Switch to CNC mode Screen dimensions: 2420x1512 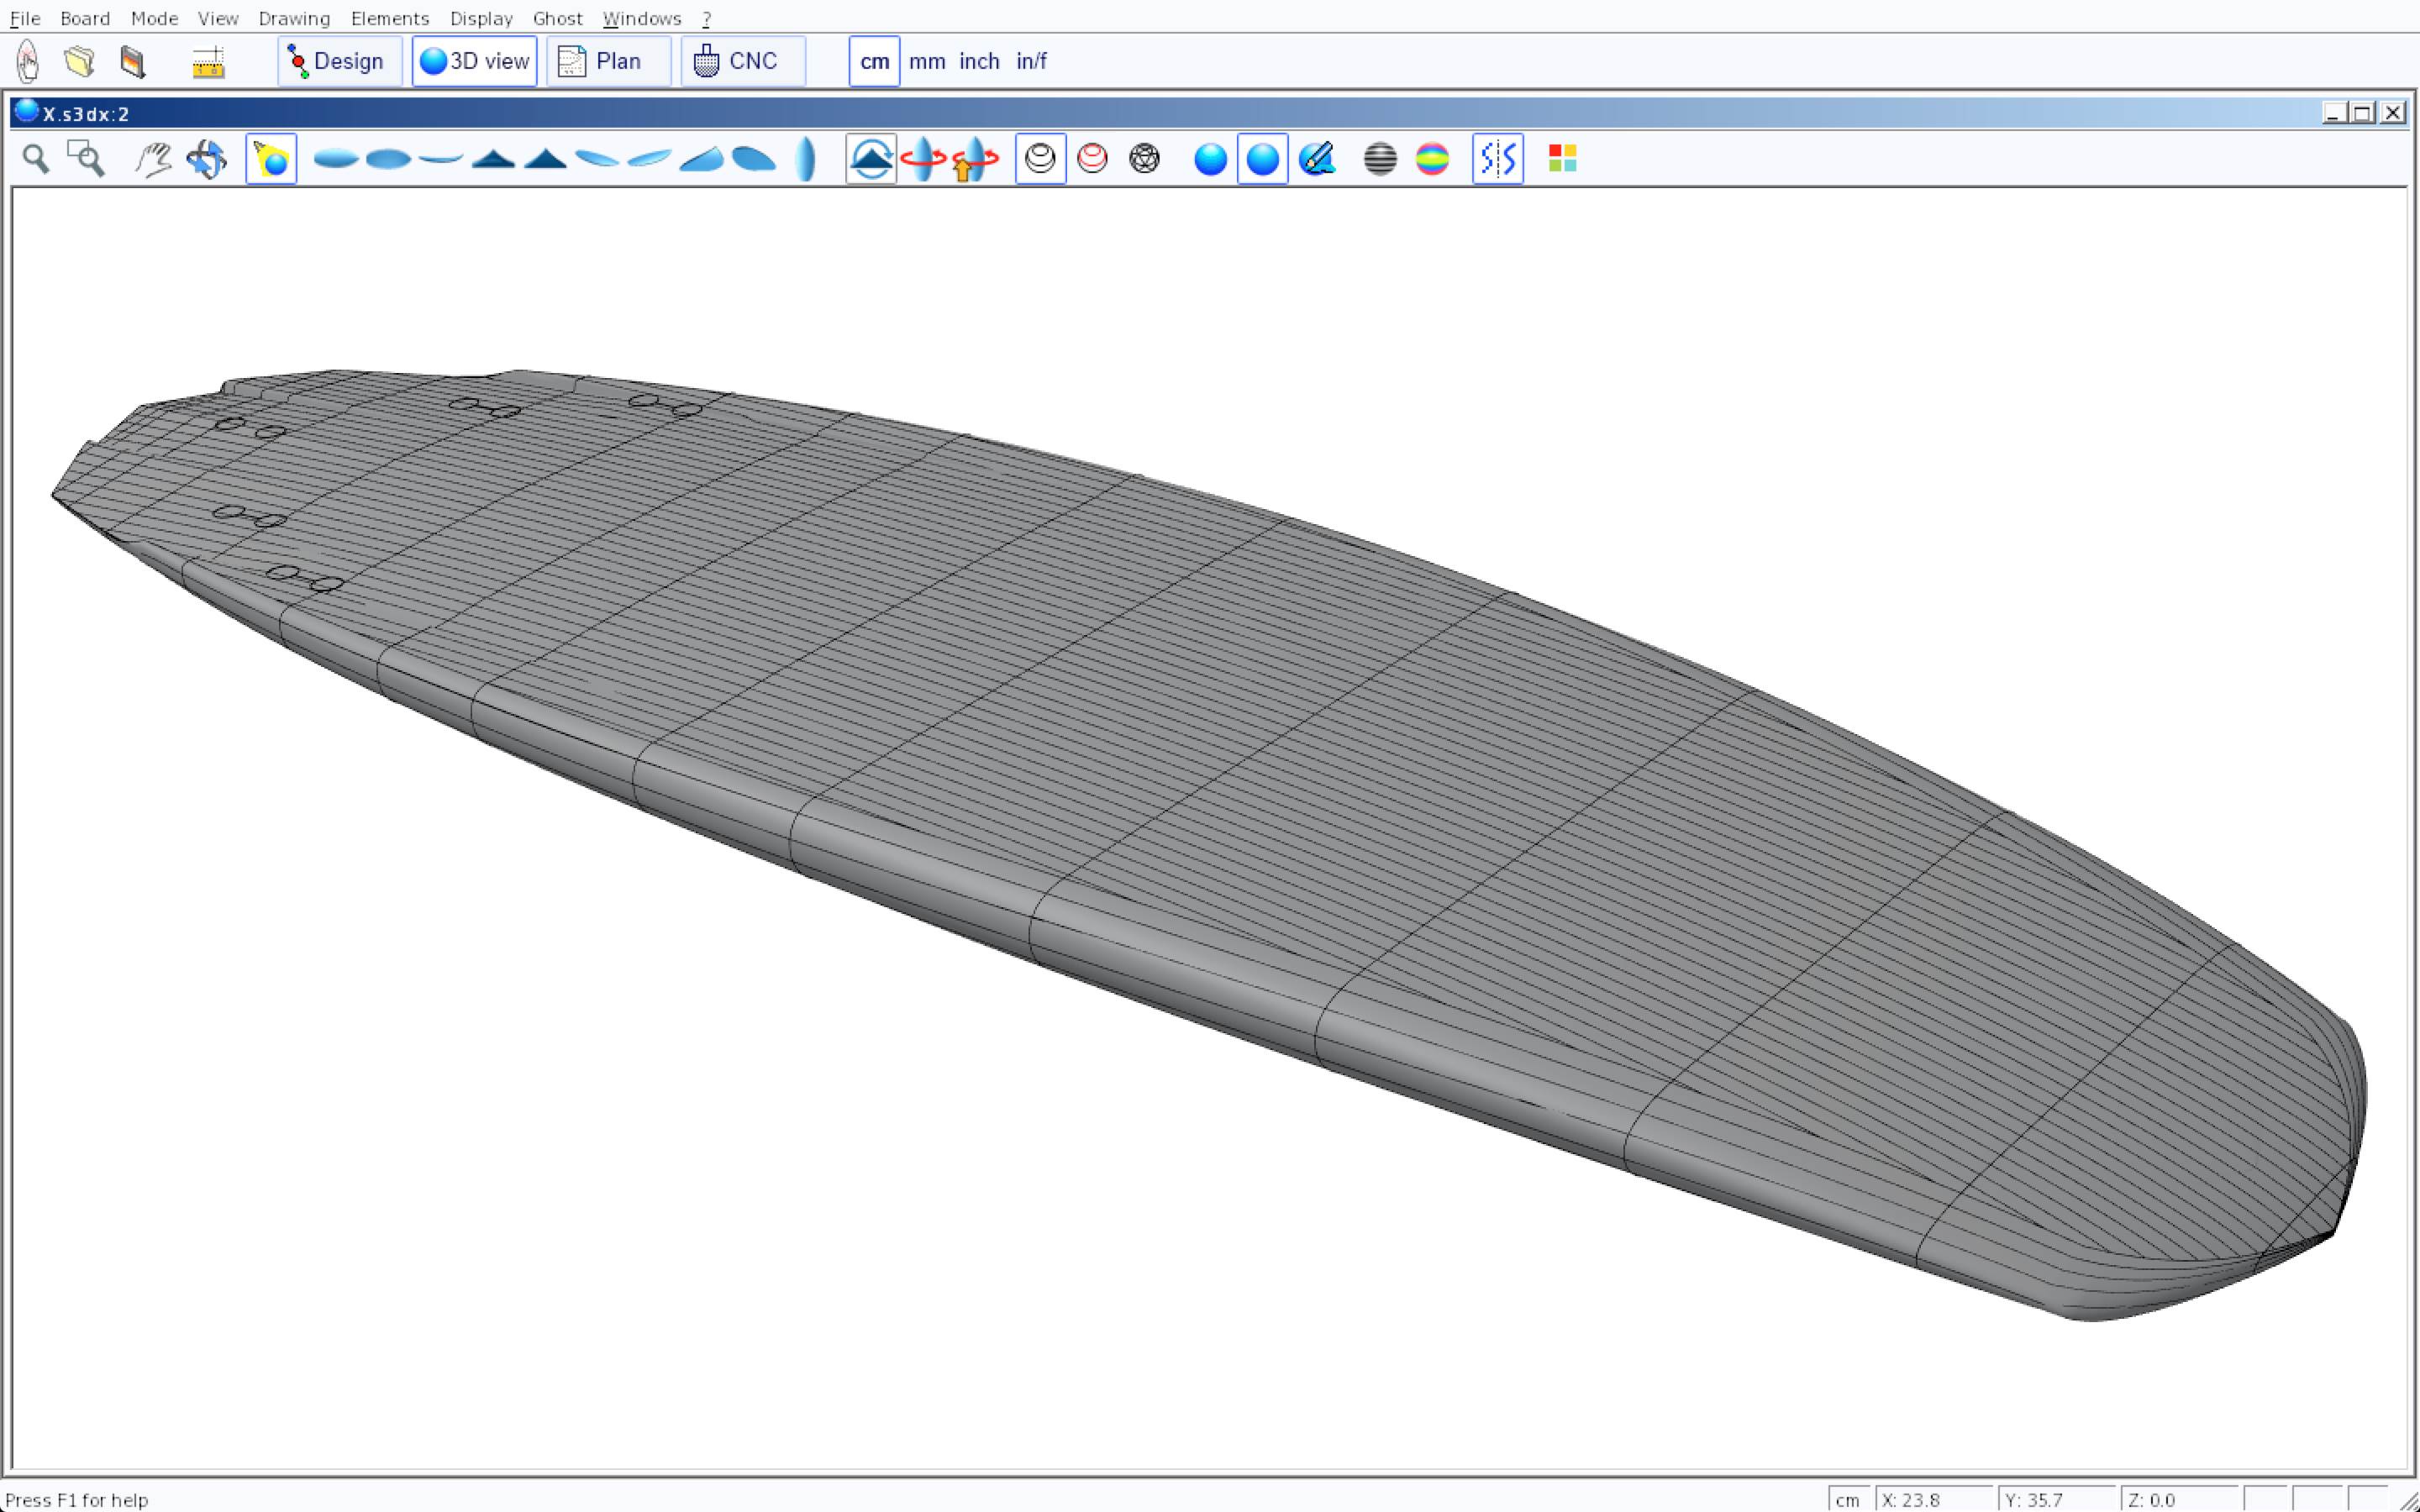[x=741, y=61]
